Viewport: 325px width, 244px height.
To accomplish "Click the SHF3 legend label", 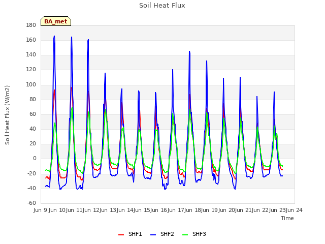I will 199,234.
